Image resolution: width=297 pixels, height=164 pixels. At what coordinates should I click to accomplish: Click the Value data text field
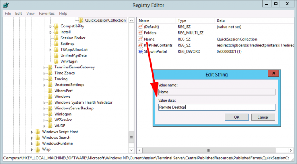click(217, 107)
